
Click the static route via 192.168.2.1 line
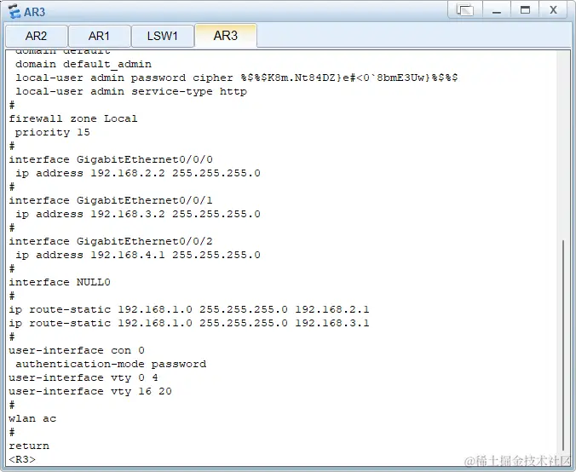(x=187, y=309)
